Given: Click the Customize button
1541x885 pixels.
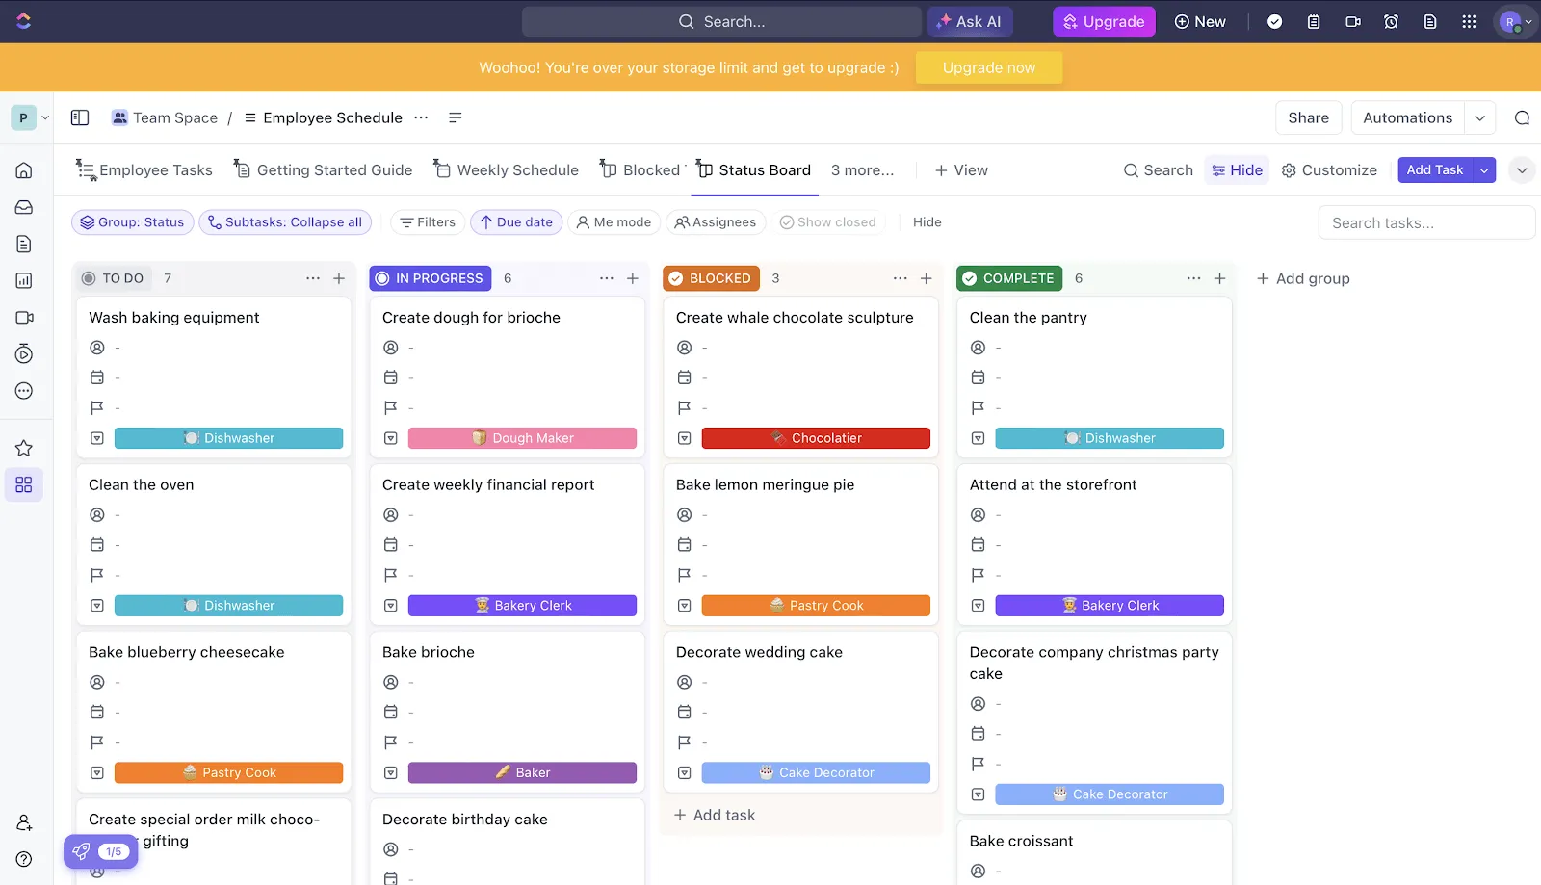Looking at the screenshot, I should pos(1329,170).
